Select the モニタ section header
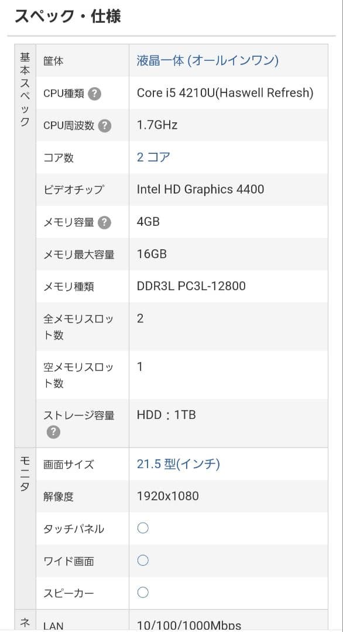Image resolution: width=343 pixels, height=632 pixels. (23, 474)
